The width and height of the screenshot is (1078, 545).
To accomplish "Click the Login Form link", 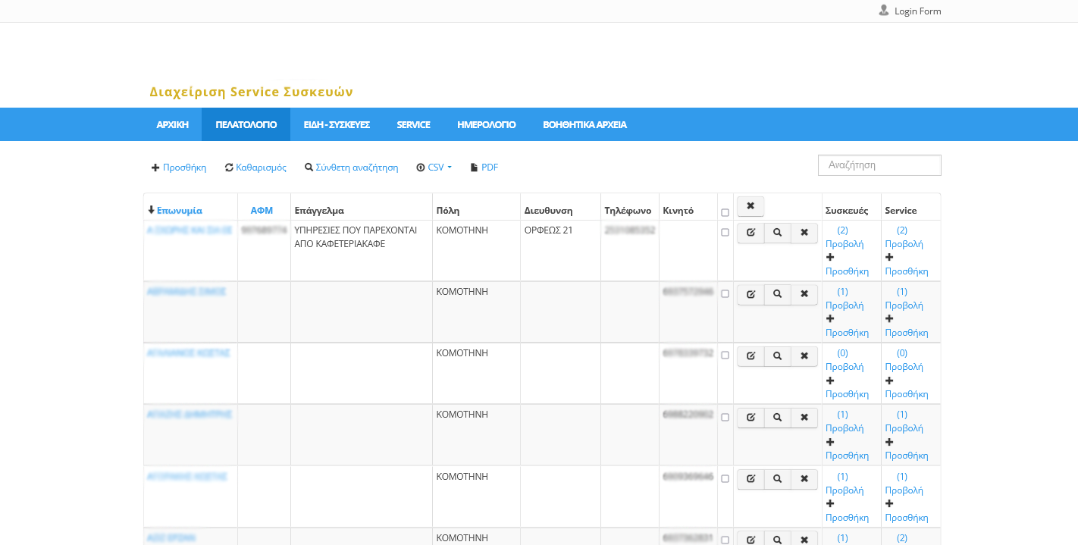I will (x=917, y=11).
